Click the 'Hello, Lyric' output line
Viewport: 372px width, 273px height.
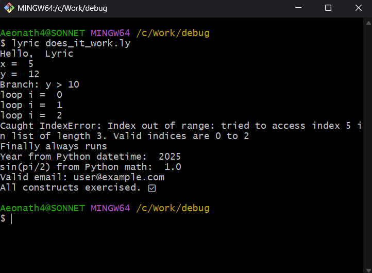click(37, 54)
